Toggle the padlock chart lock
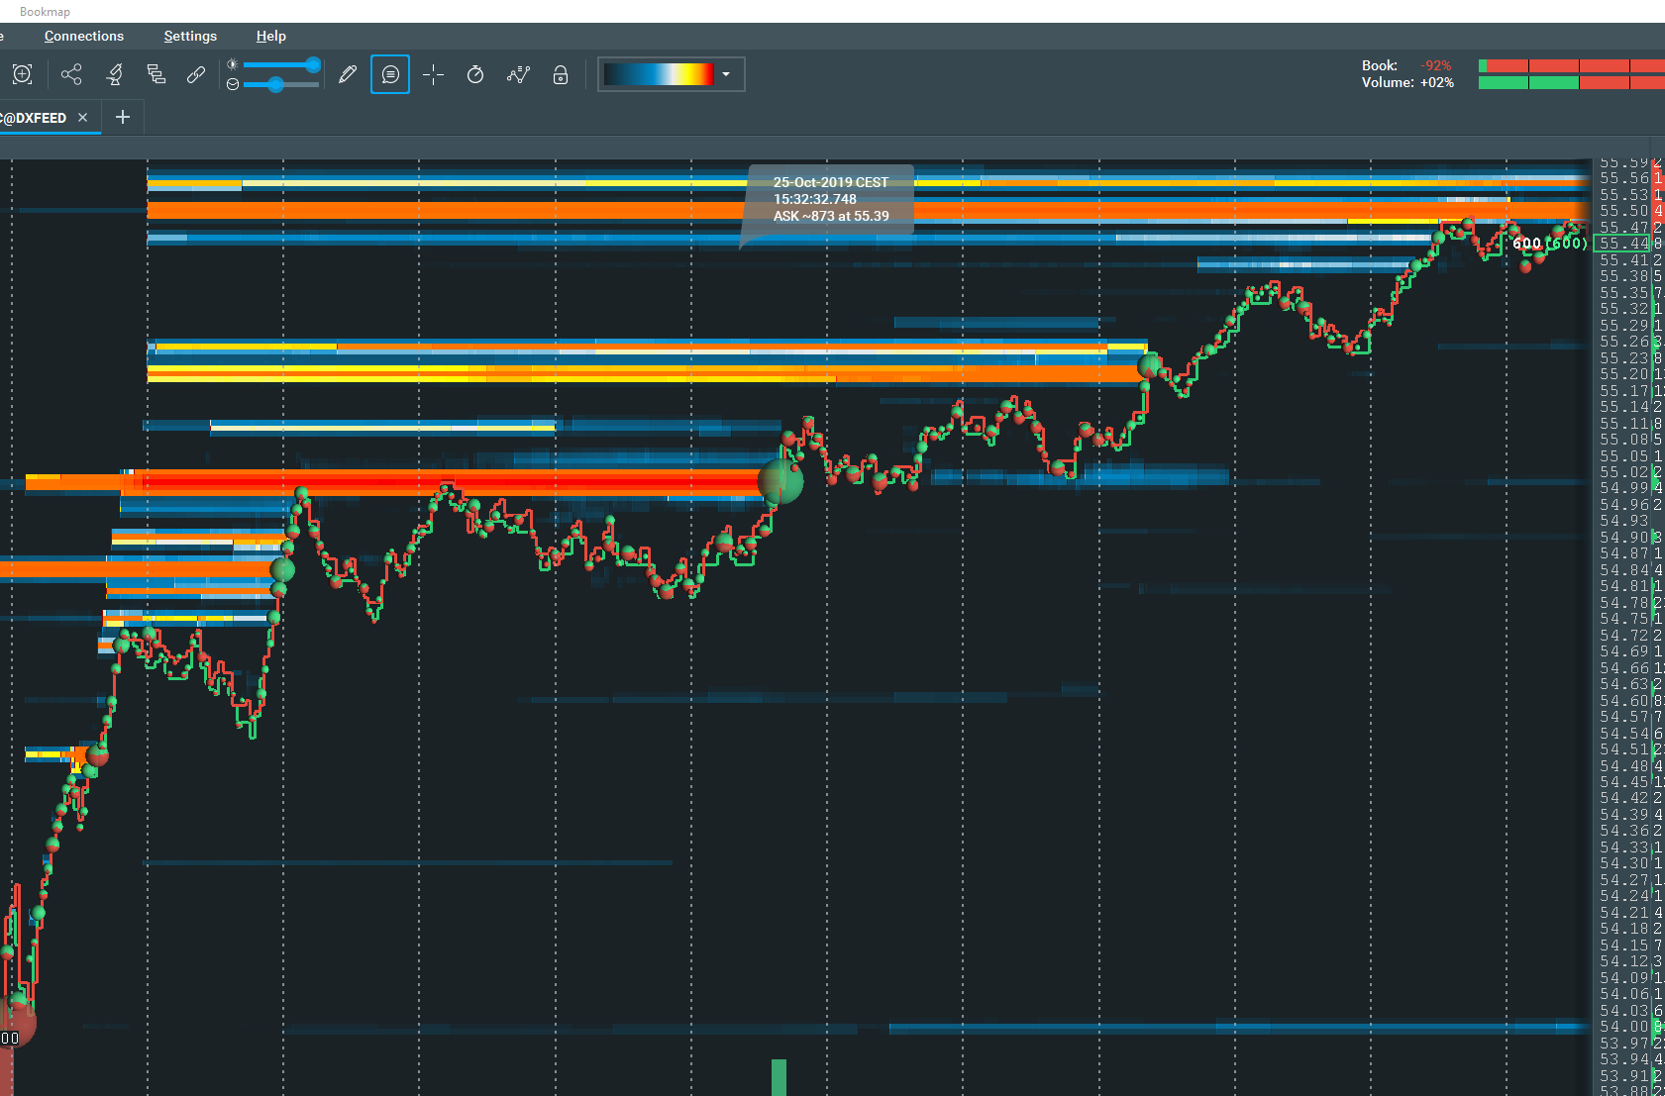 coord(561,74)
